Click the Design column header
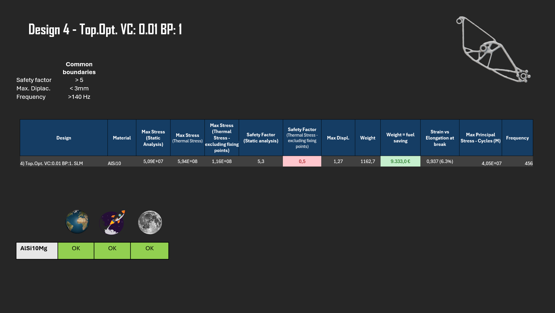This screenshot has height=313, width=555. pos(64,138)
